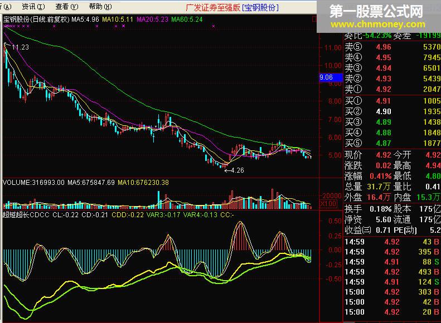Click the 4.26 low price annotation

pos(238,170)
